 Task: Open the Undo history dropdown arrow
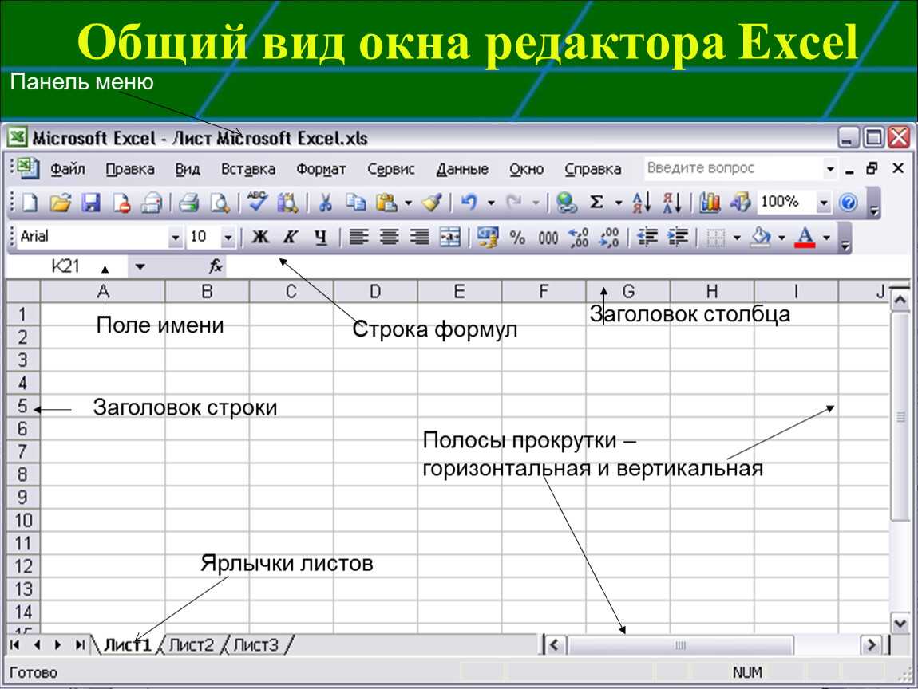tap(491, 203)
